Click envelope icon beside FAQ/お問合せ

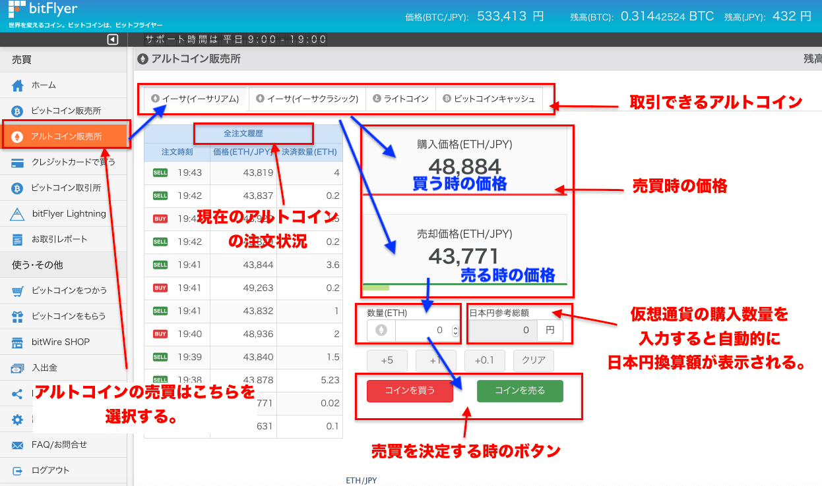[18, 445]
